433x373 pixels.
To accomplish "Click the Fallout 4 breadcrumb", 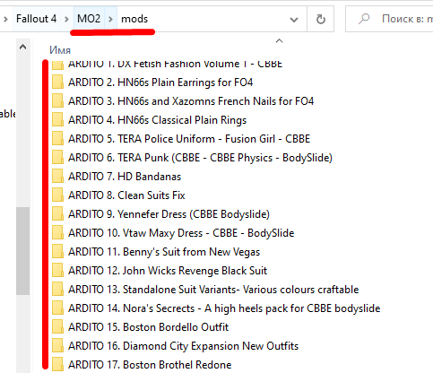I will (x=36, y=19).
